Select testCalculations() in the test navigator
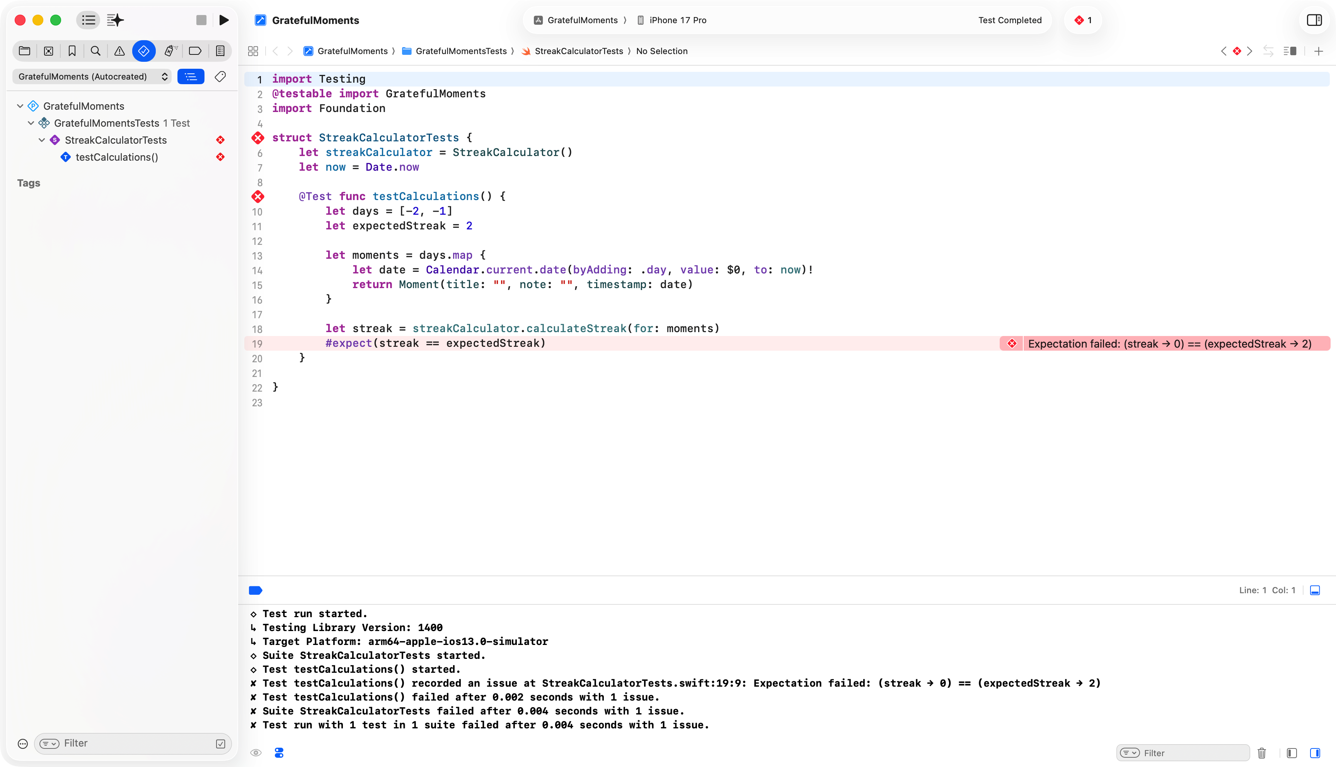The height and width of the screenshot is (767, 1336). point(116,157)
